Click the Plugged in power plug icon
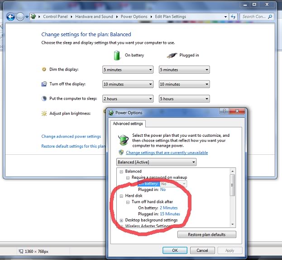Viewport: 282px width, 260px height. point(172,56)
